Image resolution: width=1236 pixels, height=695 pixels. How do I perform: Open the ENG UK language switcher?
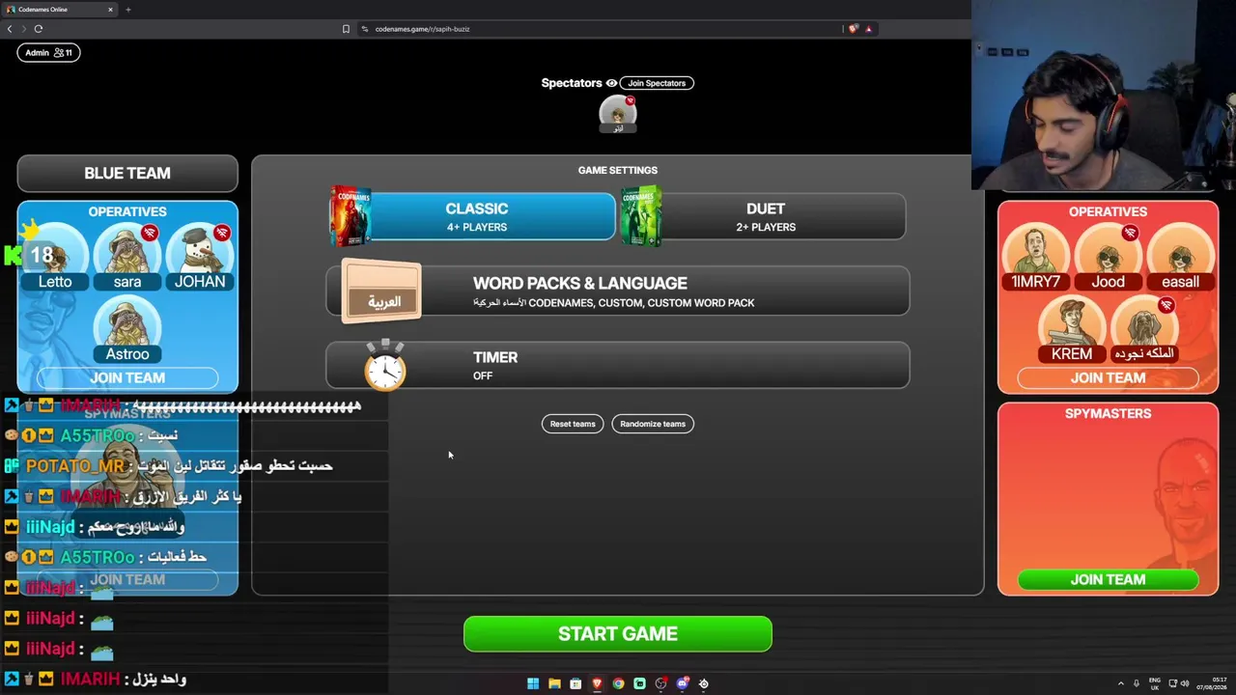[1155, 683]
